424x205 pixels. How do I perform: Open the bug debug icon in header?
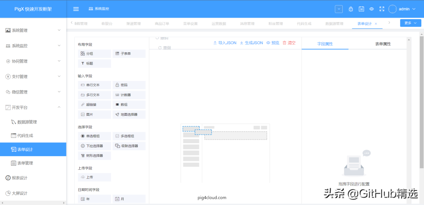tap(351, 9)
